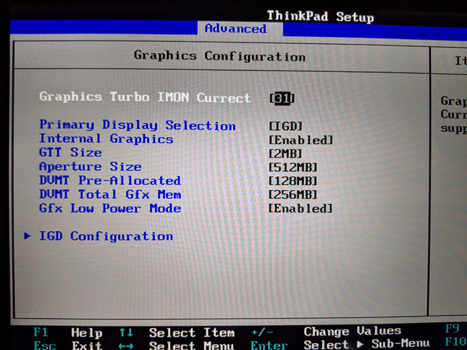
Task: Select the DVMT Pre-Allocated setting label
Action: (110, 180)
